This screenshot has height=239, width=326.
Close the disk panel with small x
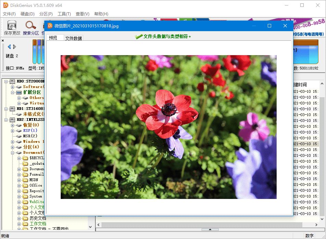tap(3, 40)
